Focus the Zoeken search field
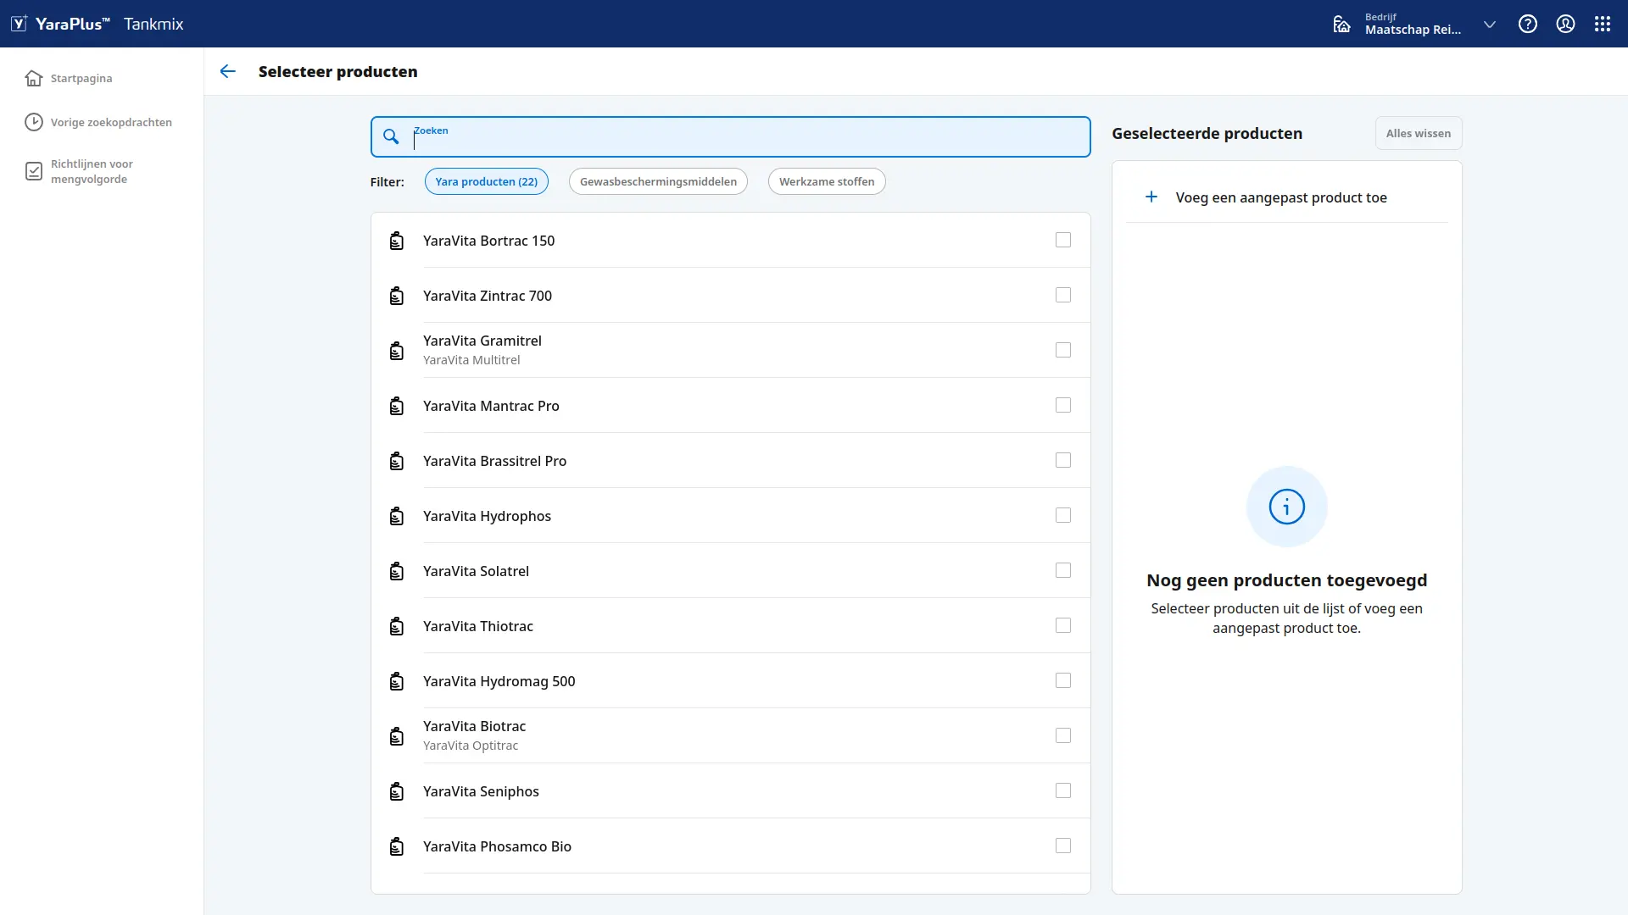 [x=731, y=136]
